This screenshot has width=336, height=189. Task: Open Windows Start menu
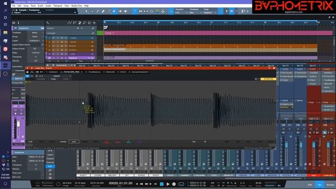pyautogui.click(x=5, y=4)
